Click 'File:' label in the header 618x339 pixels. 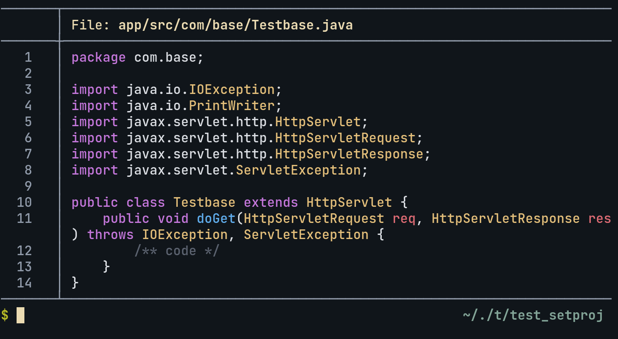pyautogui.click(x=91, y=25)
